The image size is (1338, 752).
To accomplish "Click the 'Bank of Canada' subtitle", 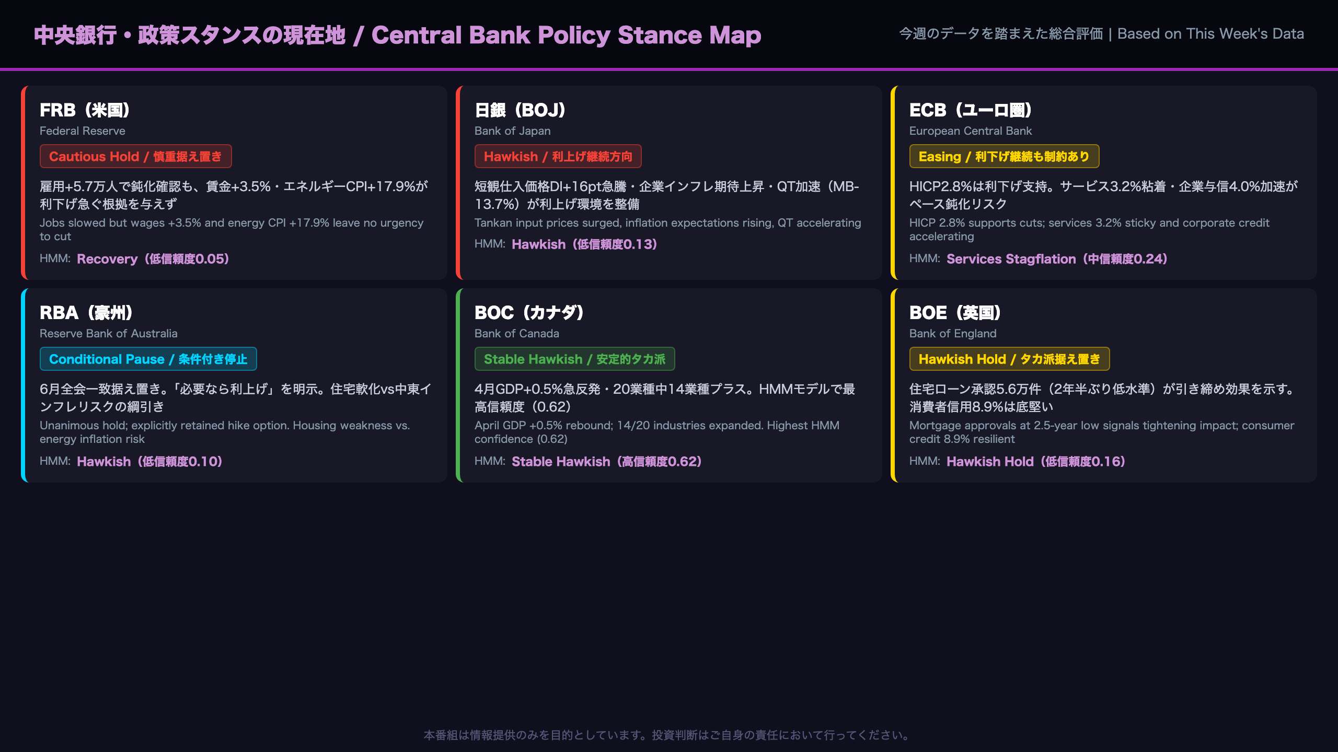I will [x=517, y=334].
